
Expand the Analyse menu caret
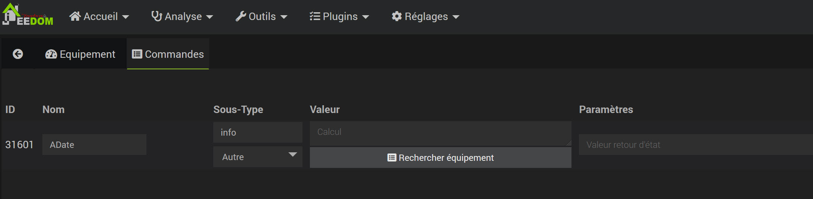click(210, 17)
